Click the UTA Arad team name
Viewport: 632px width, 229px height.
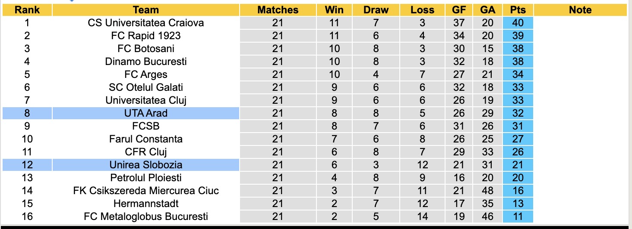point(146,113)
